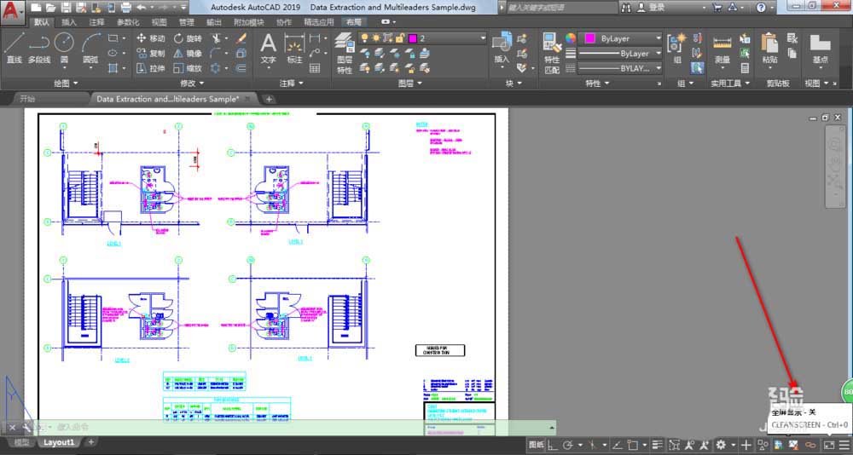
Task: Toggle the Paper (图纸) space button
Action: coord(536,445)
